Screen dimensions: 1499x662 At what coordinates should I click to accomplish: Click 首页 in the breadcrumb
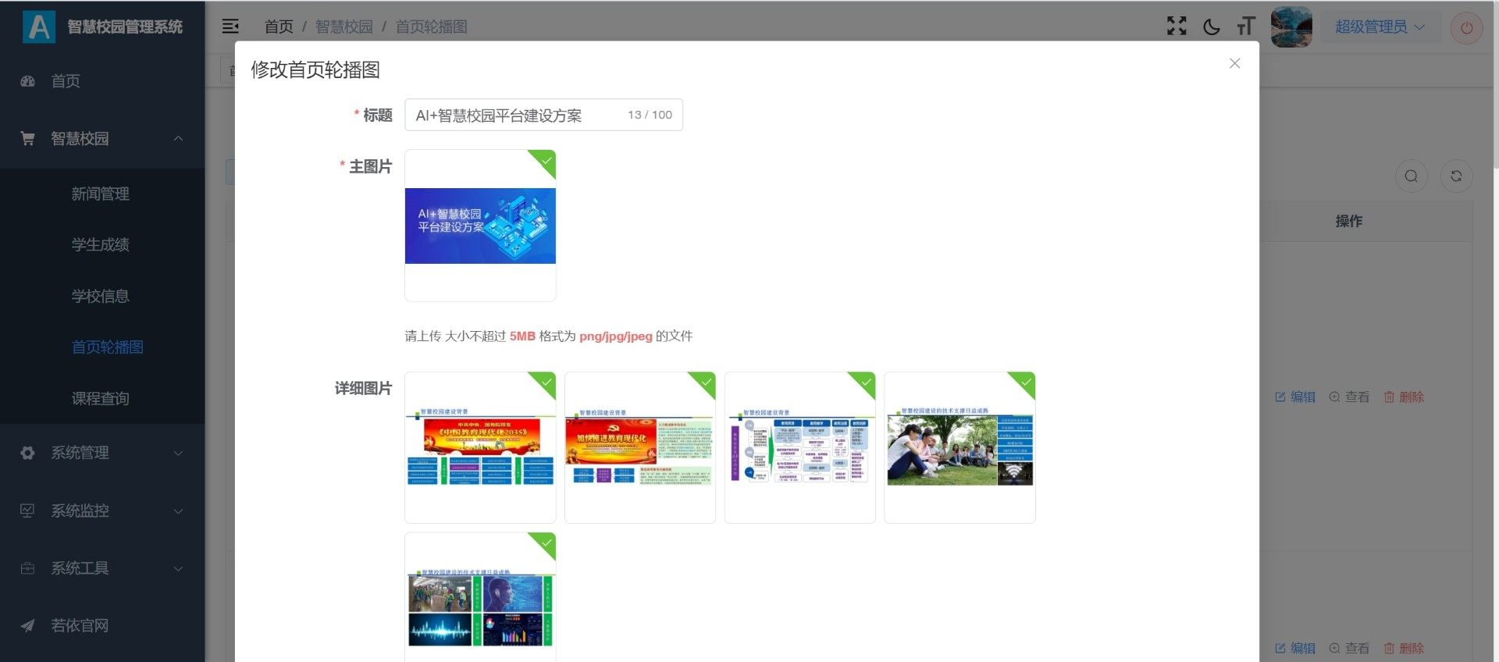[x=279, y=27]
